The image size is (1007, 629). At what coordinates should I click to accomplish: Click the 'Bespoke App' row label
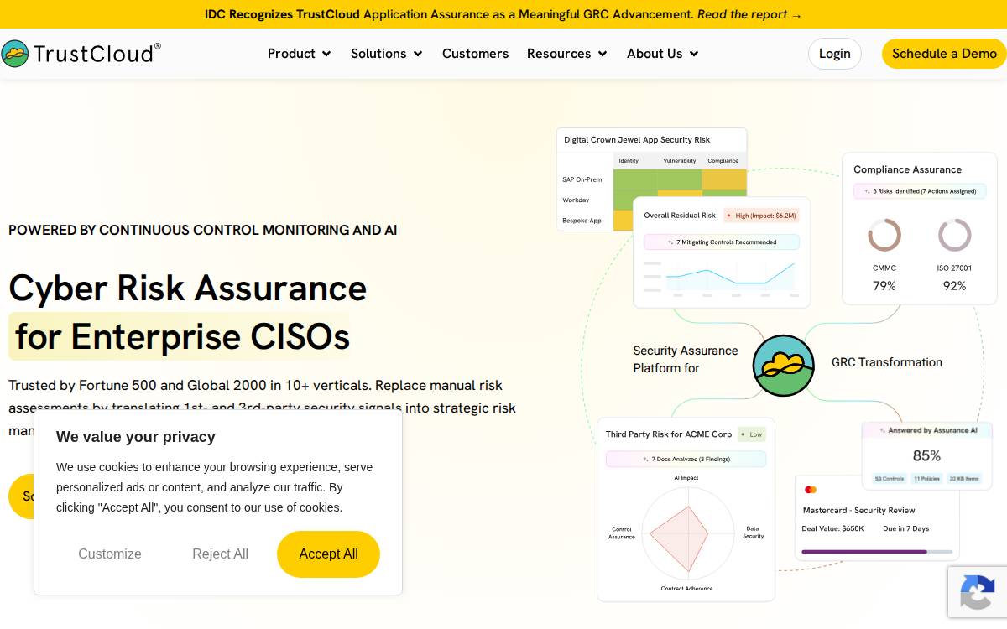pyautogui.click(x=582, y=221)
